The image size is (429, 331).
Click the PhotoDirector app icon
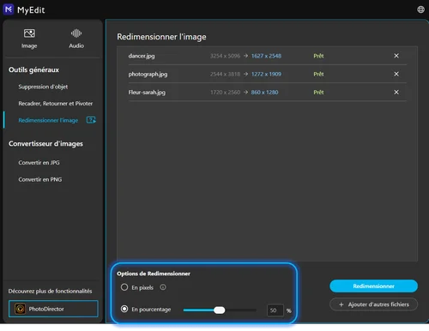tap(20, 309)
